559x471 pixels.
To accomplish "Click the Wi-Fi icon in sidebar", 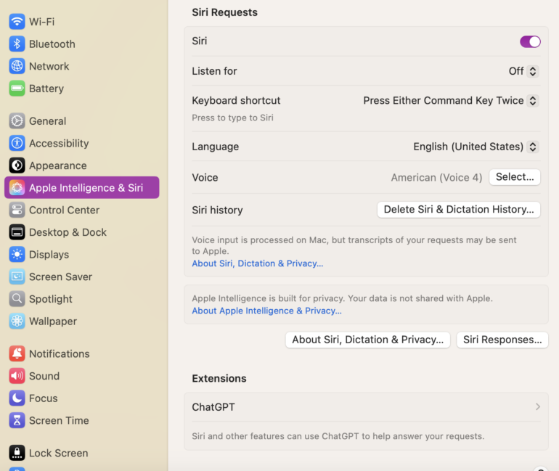I will click(x=17, y=22).
